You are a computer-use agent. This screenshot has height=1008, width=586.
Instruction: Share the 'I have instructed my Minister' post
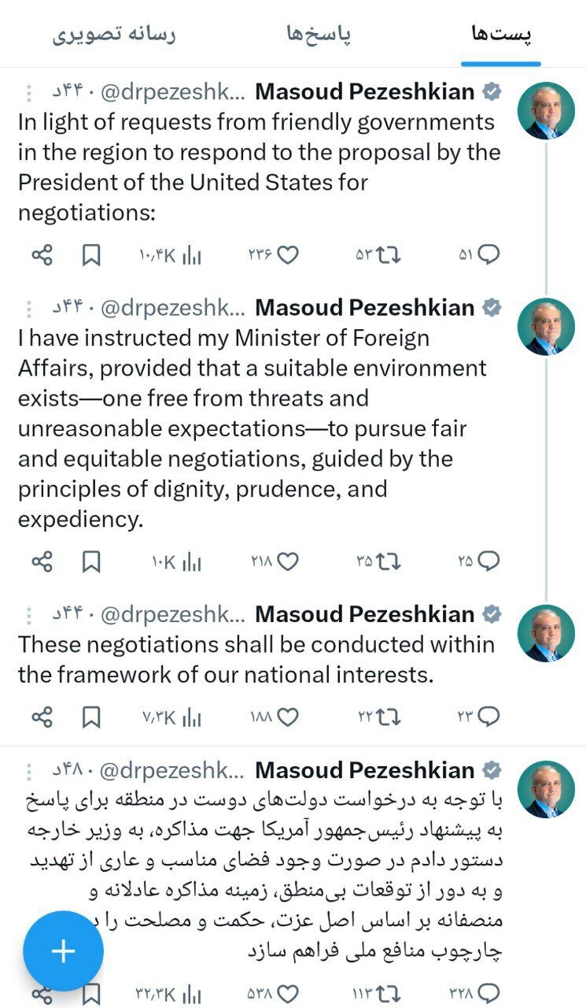pyautogui.click(x=42, y=561)
